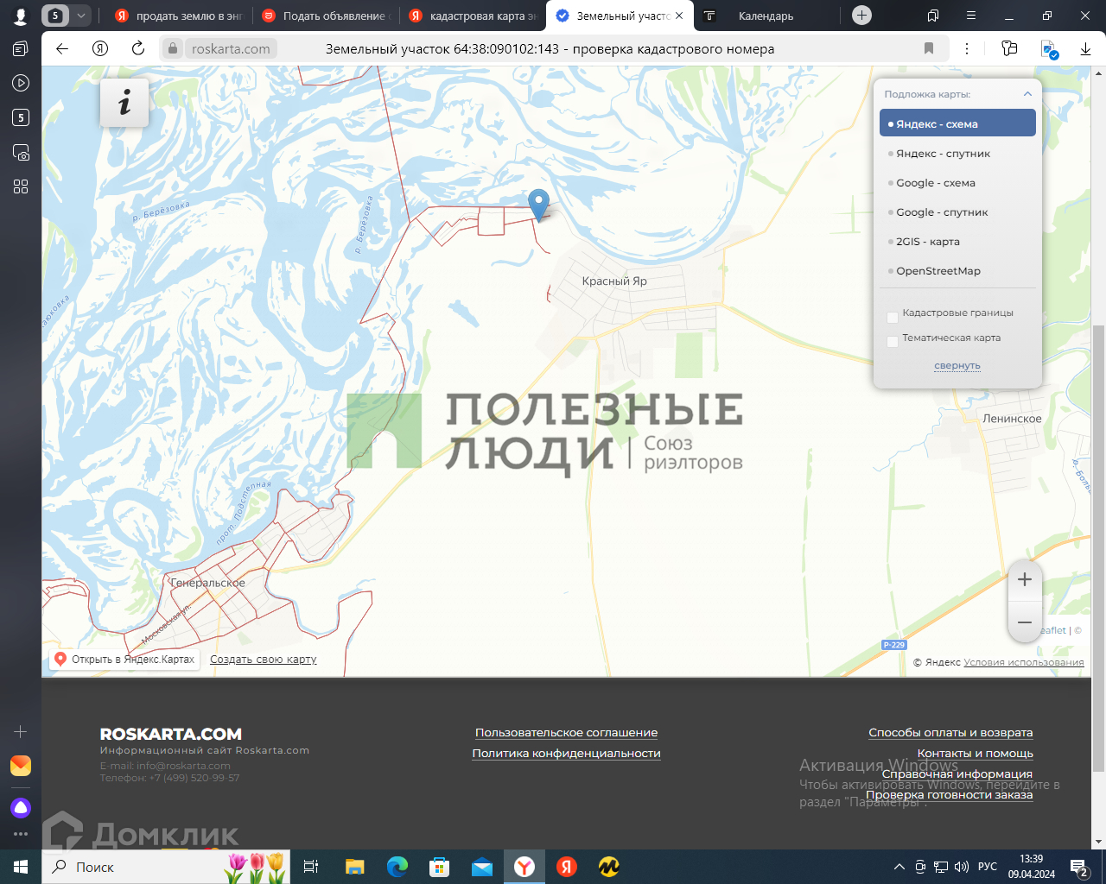
Task: Open the sidebar video play icon
Action: click(21, 83)
